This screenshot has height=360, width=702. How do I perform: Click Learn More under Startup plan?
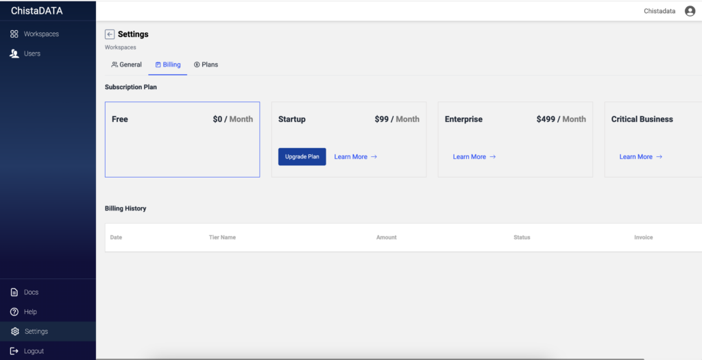pos(356,157)
